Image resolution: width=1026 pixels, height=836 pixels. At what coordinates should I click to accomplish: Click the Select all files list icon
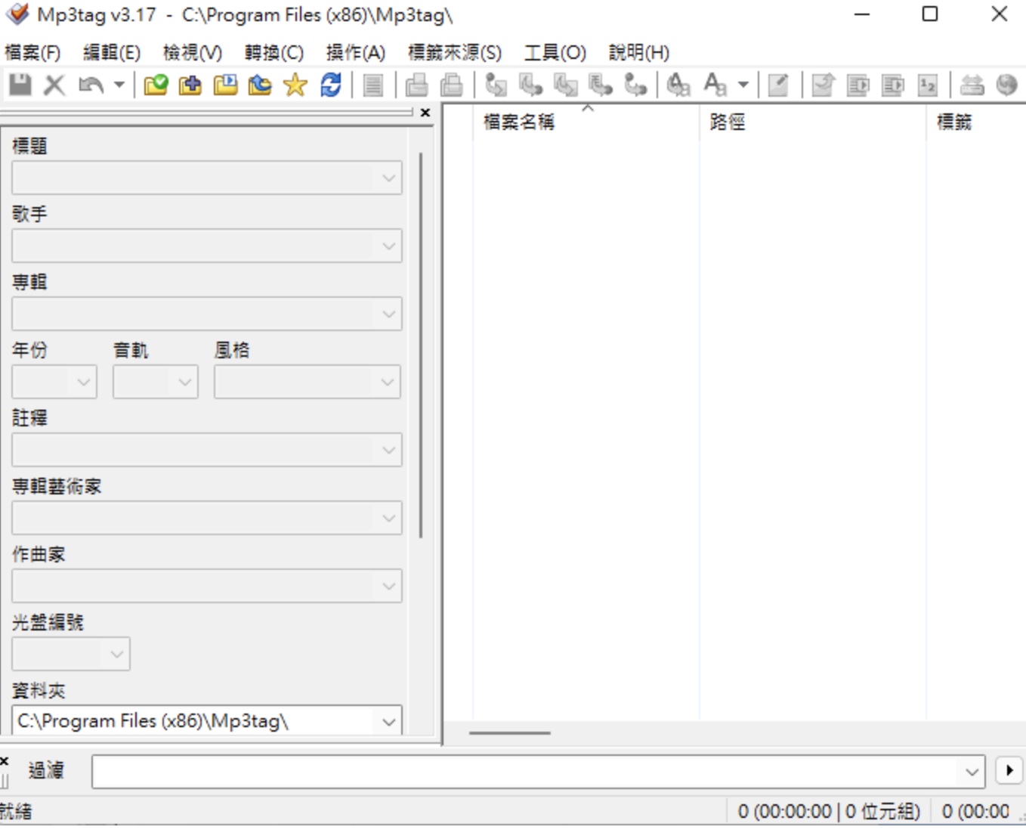[x=373, y=85]
